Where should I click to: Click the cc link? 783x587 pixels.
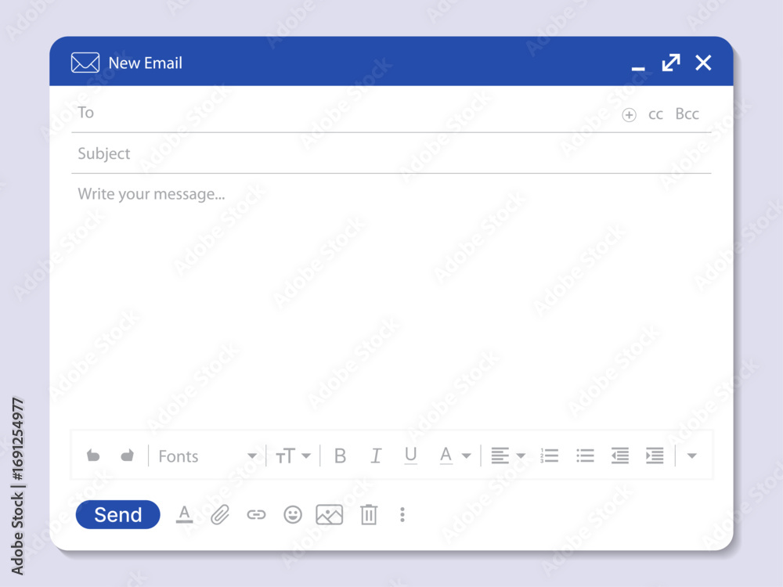click(x=655, y=115)
